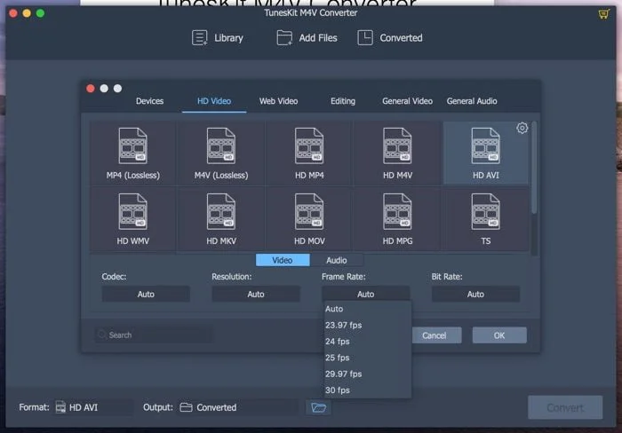Click the Output folder icon beside Converted

point(186,407)
